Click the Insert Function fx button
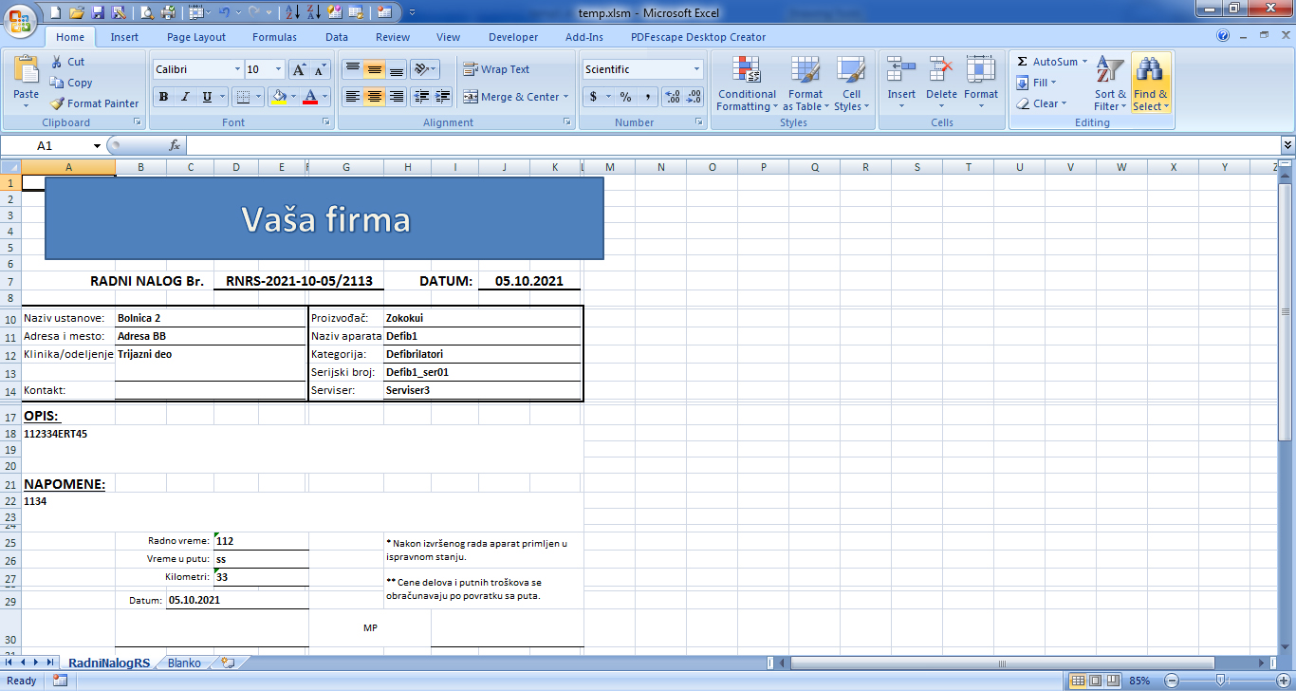Image resolution: width=1296 pixels, height=691 pixels. coord(175,145)
